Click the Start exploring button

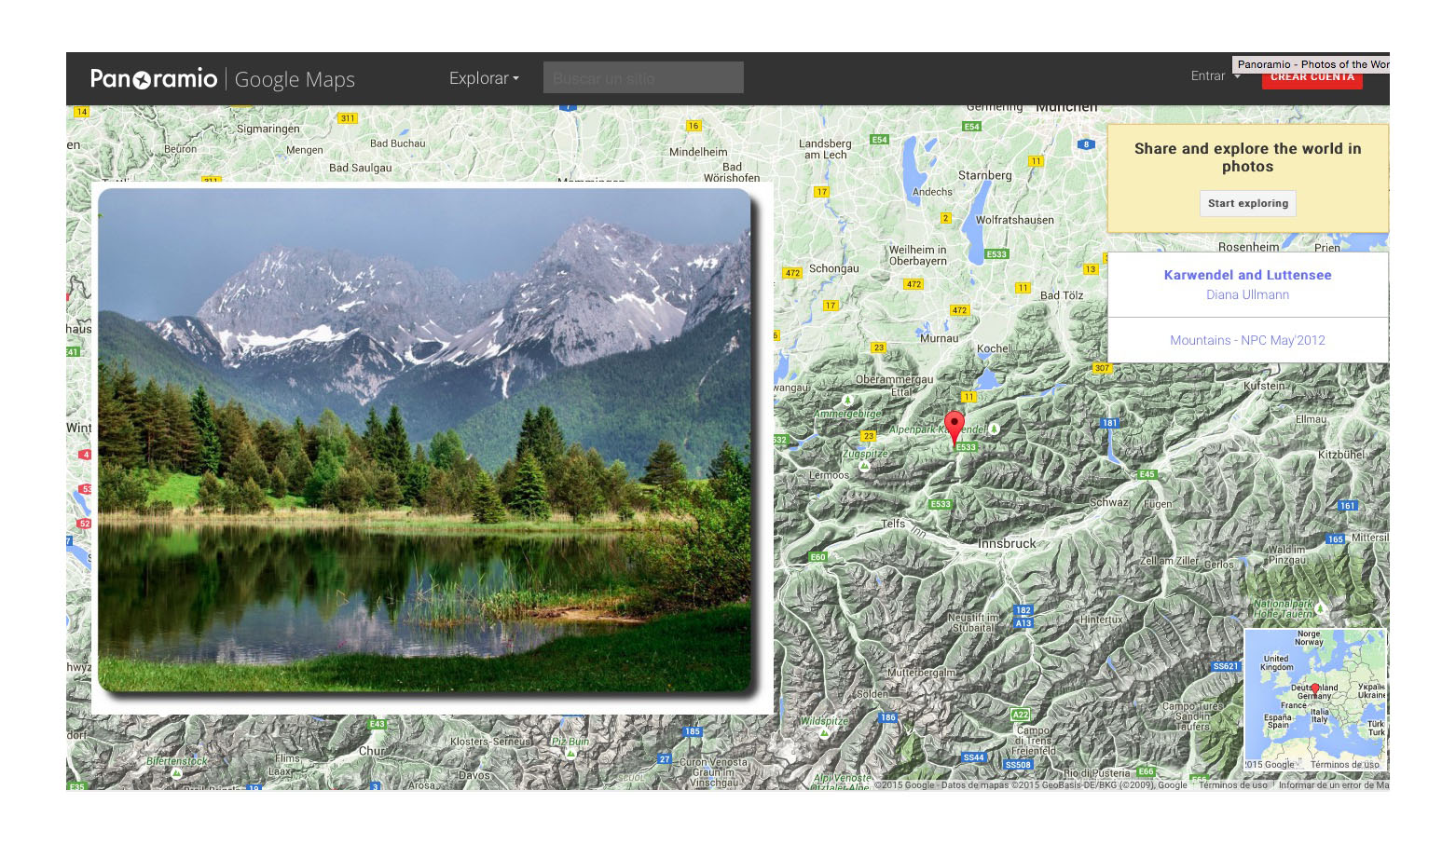(x=1248, y=203)
